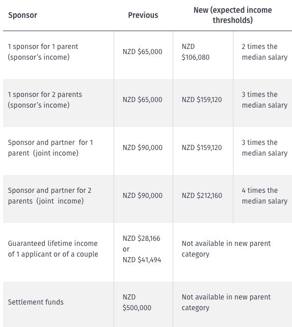Click '3 times the median salary' in joint income 1 parent row
Screen dimensions: 292x327
click(264, 147)
